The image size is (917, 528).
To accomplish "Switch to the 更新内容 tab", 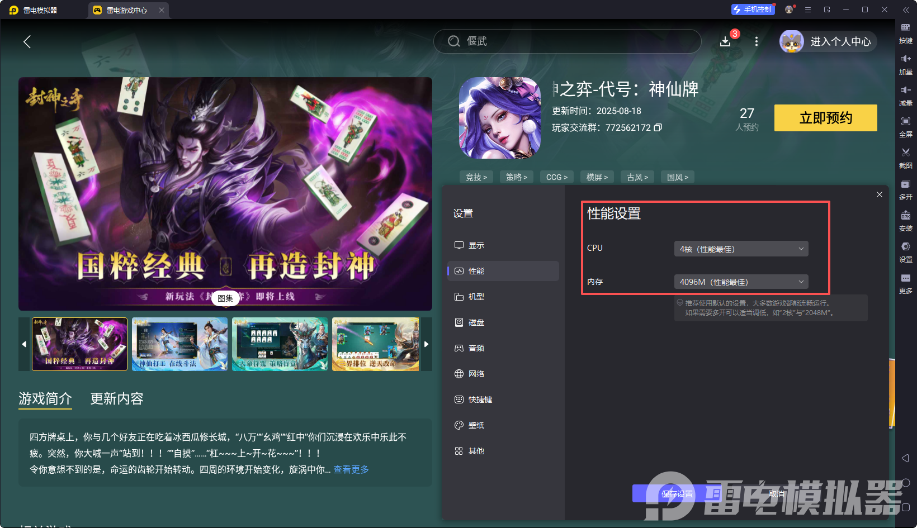I will point(117,399).
